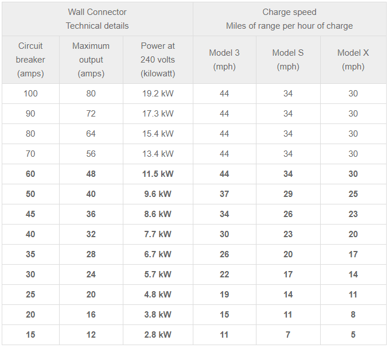Viewport: 389px width, 348px height.
Task: Select the 72 amps maximum output cell
Action: [x=91, y=114]
